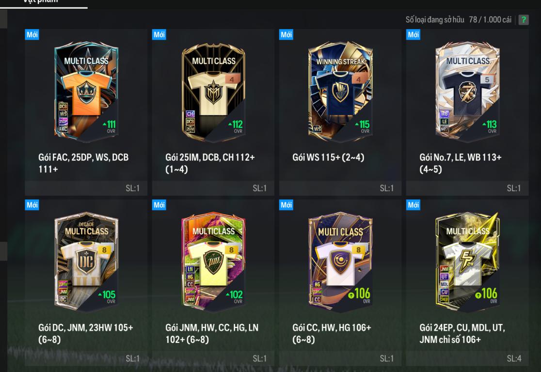Select the EP24 lightning MULTI CLASS pack card
Viewport: 541px width, 372px height.
click(467, 262)
